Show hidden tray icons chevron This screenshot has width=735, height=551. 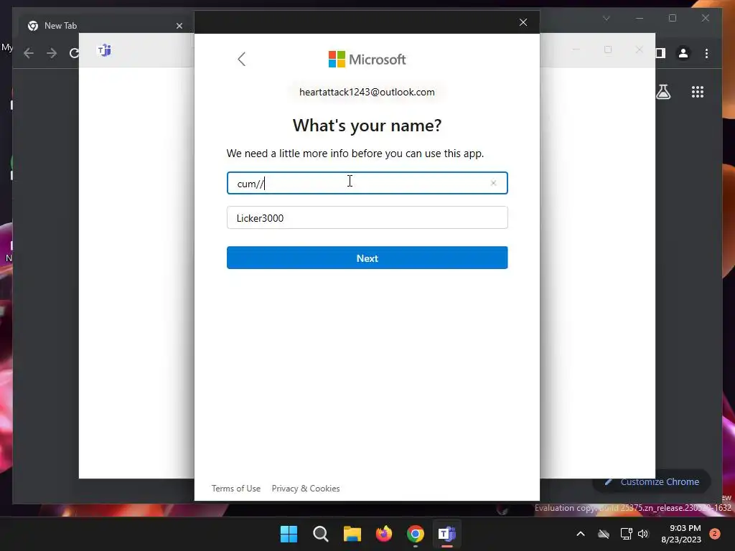tap(580, 534)
